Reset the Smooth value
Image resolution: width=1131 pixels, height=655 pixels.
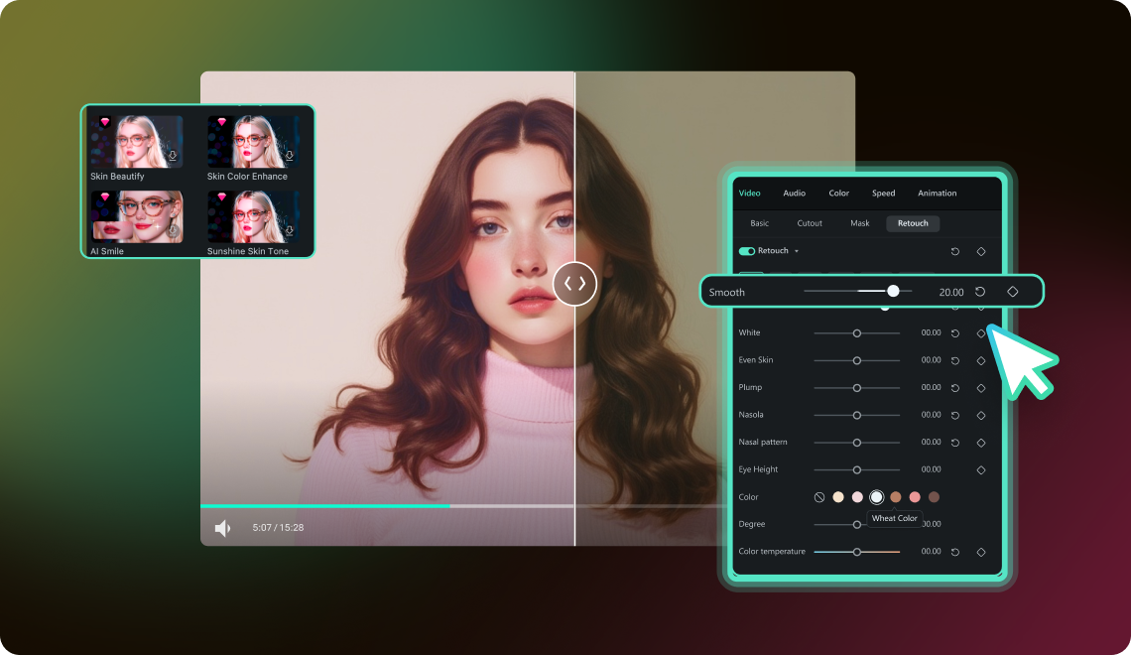click(980, 292)
